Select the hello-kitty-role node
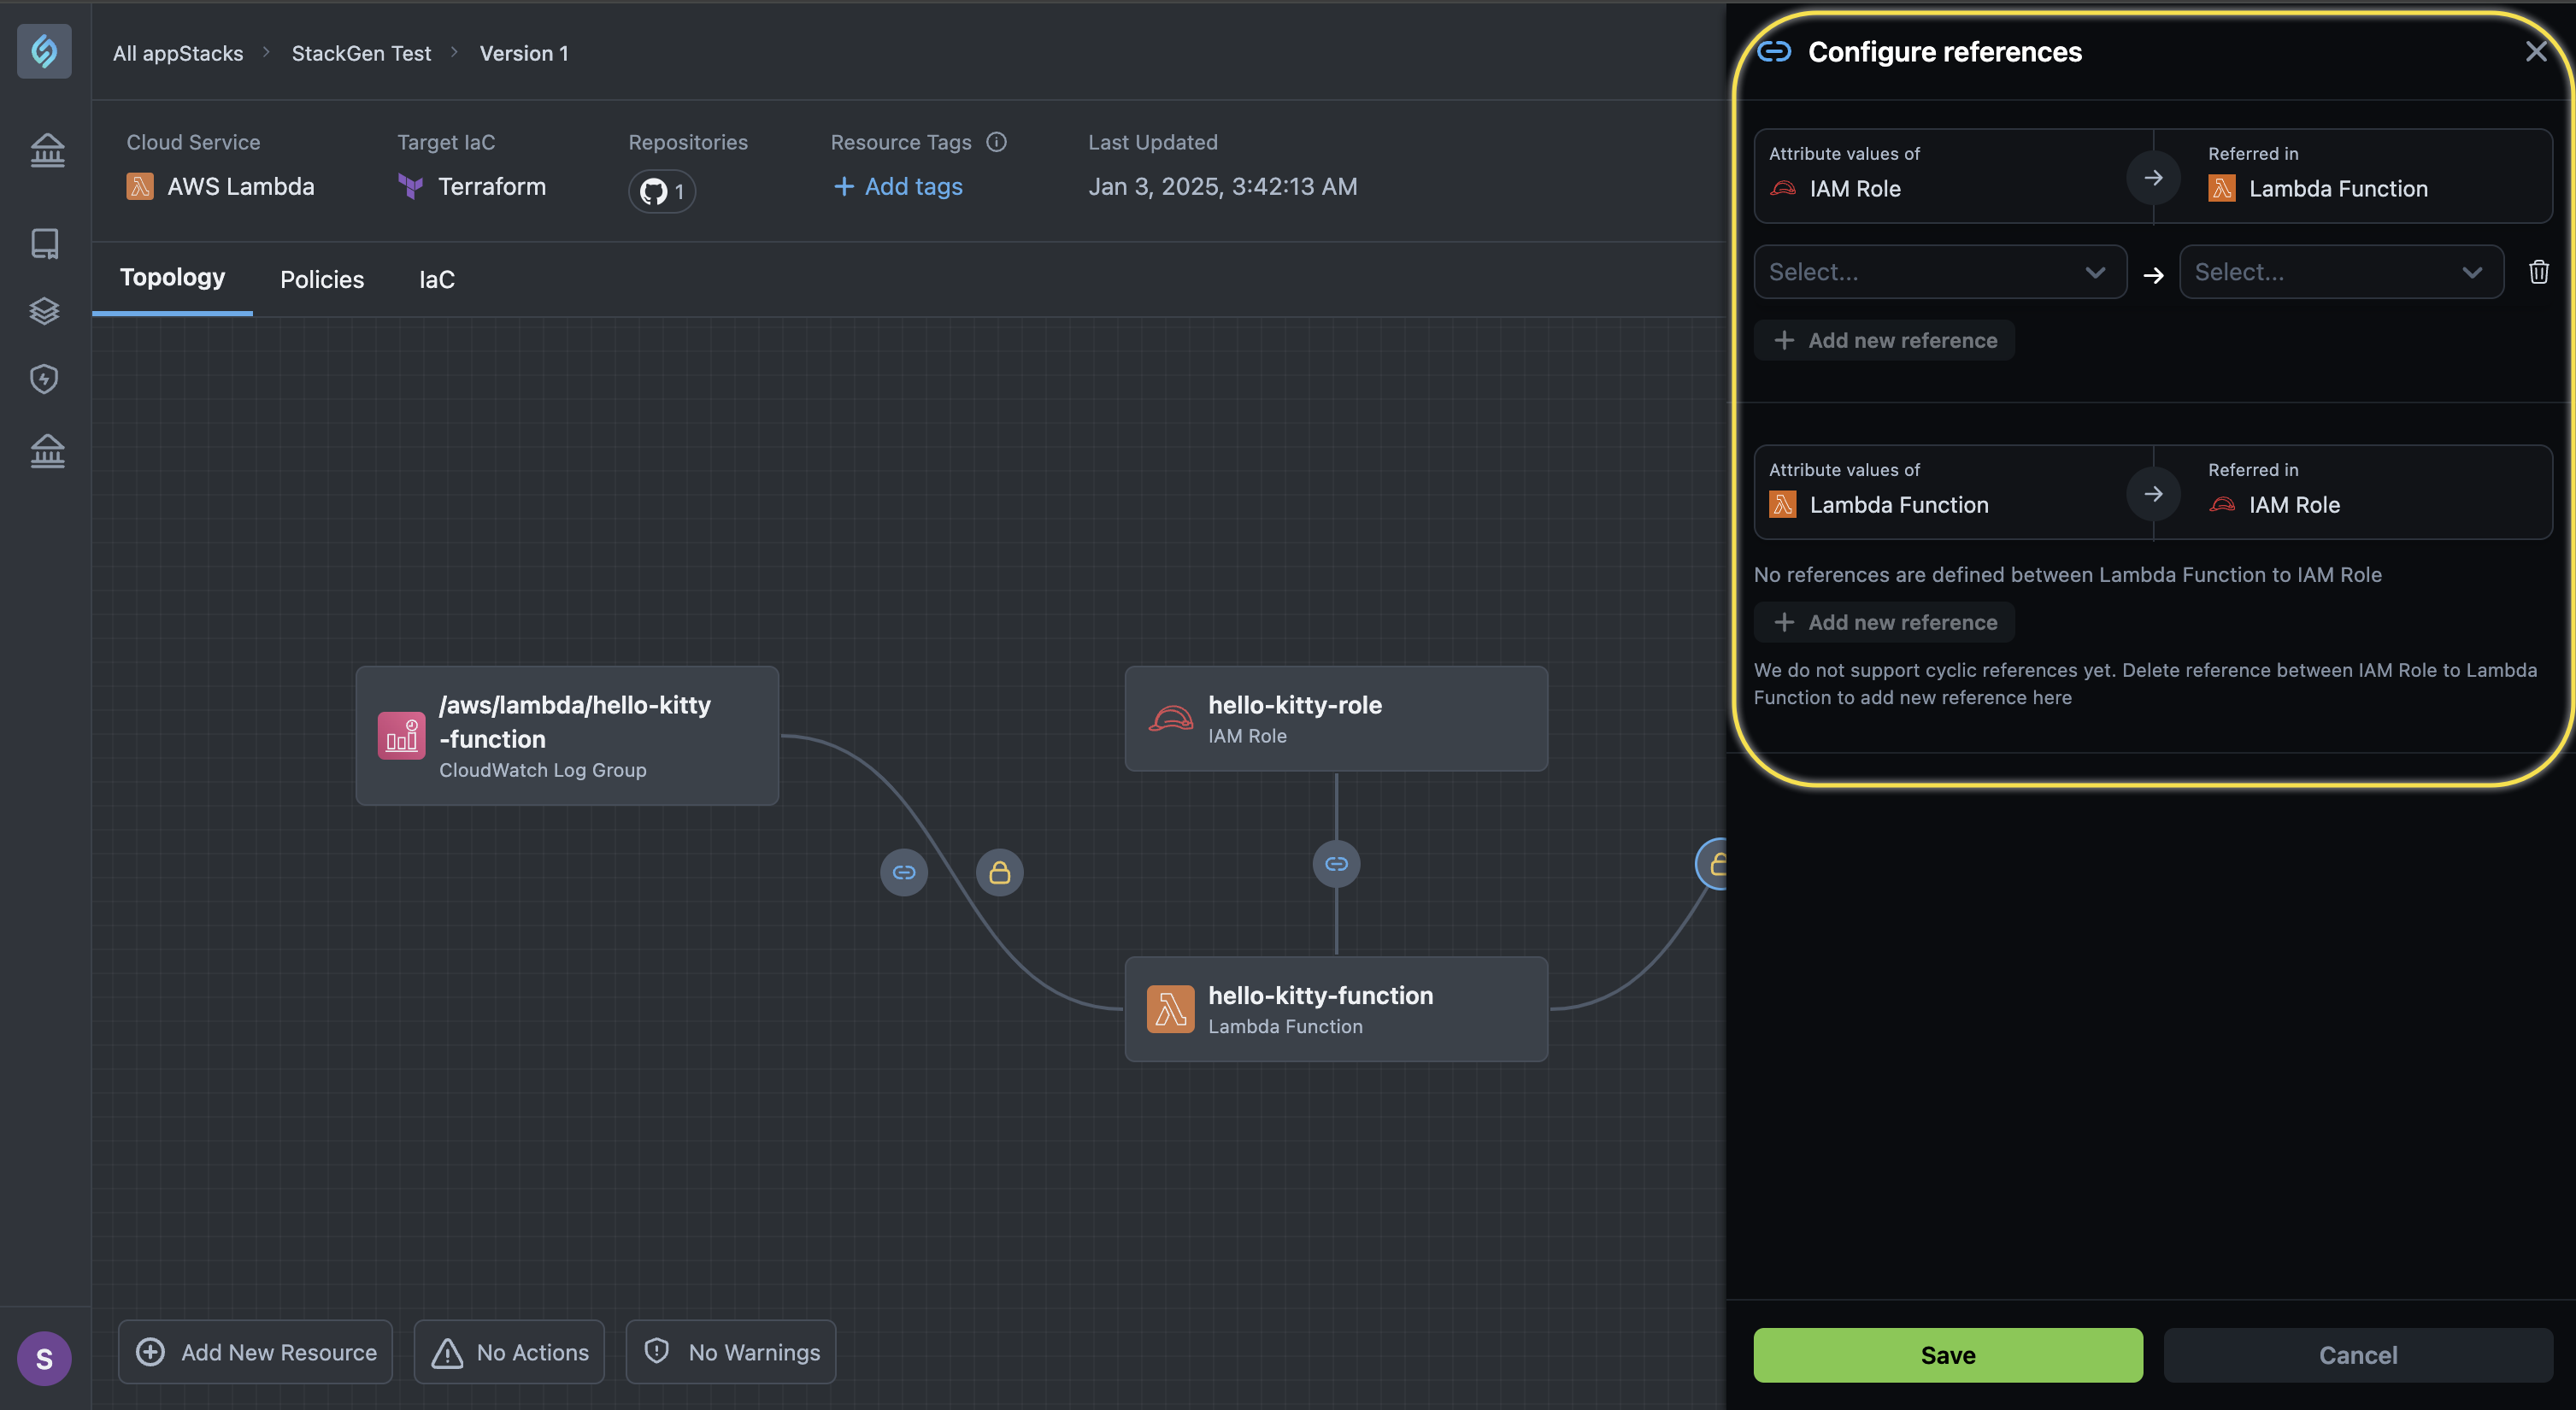The height and width of the screenshot is (1410, 2576). [x=1336, y=718]
